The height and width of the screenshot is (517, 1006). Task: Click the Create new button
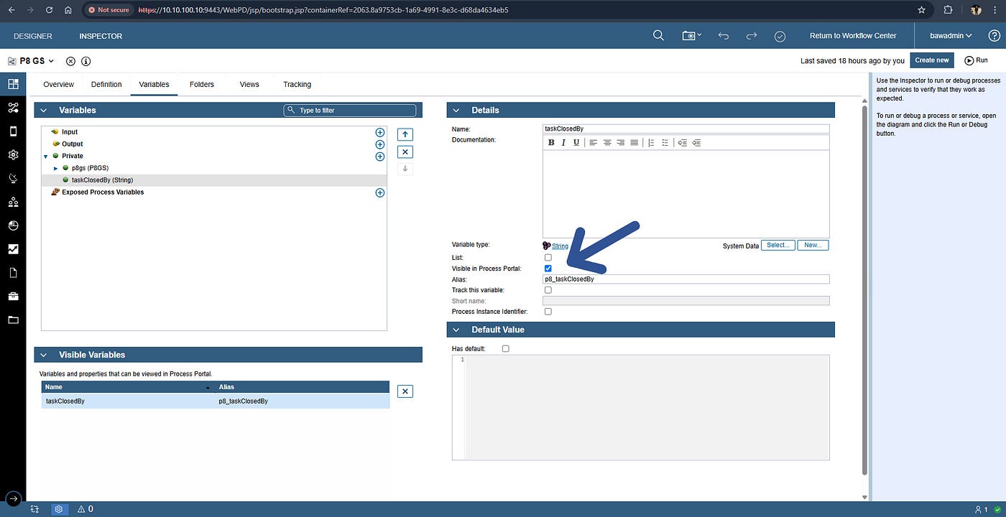(932, 60)
